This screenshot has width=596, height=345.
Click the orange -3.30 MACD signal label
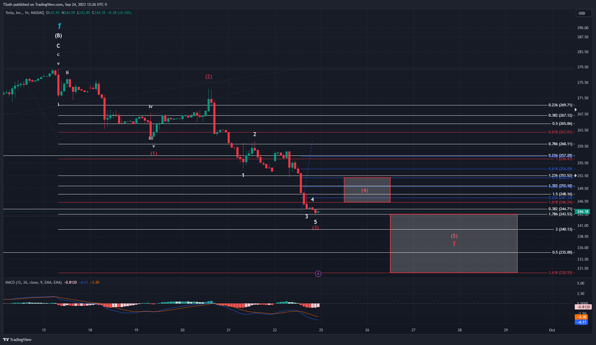coord(581,317)
